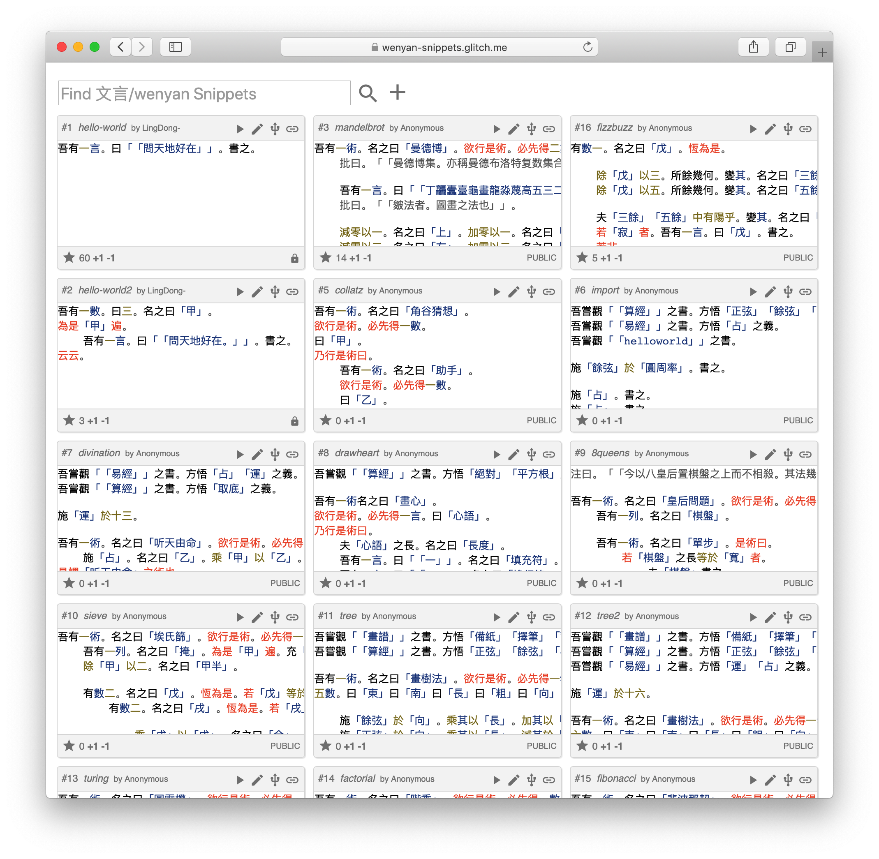Open the collatz snippet title
879x859 pixels.
tap(349, 290)
